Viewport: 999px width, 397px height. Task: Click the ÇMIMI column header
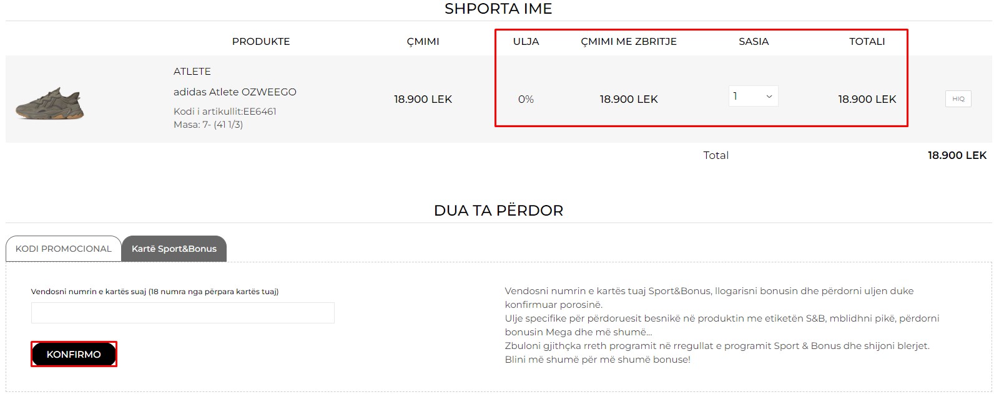click(423, 41)
